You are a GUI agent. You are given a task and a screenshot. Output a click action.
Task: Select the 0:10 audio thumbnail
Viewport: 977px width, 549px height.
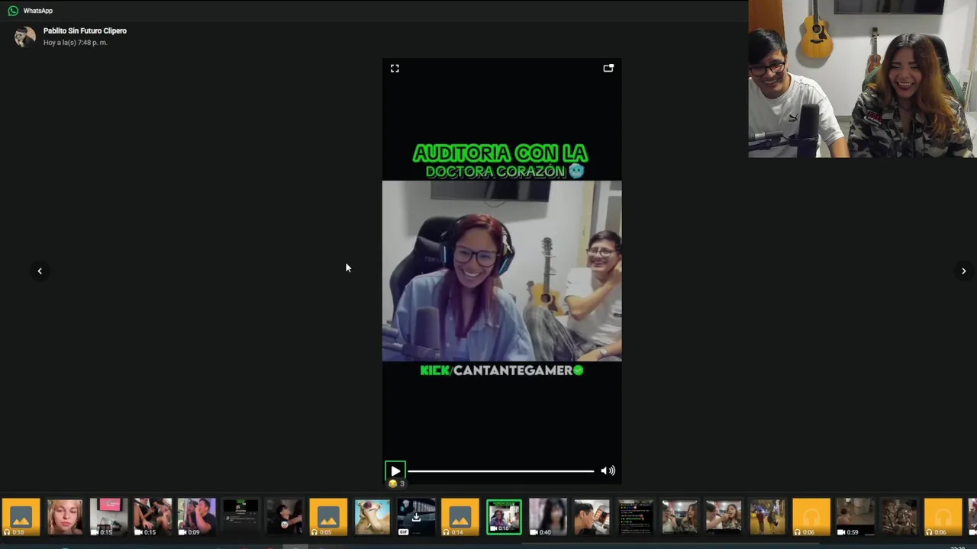[21, 517]
